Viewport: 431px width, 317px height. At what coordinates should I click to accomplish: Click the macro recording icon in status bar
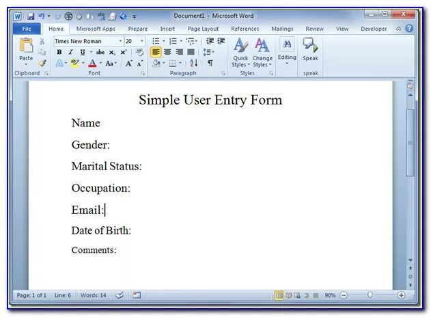pyautogui.click(x=137, y=295)
